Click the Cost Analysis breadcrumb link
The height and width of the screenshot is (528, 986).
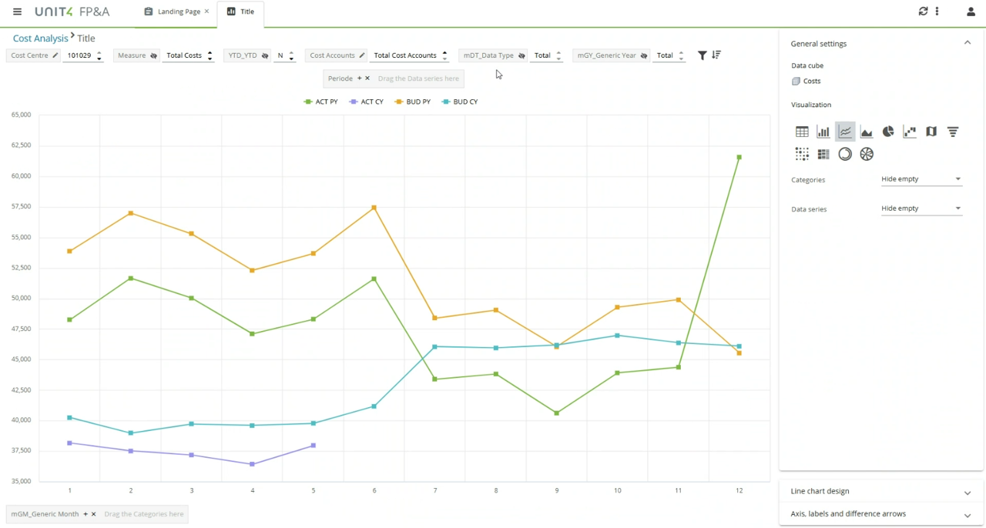point(40,38)
